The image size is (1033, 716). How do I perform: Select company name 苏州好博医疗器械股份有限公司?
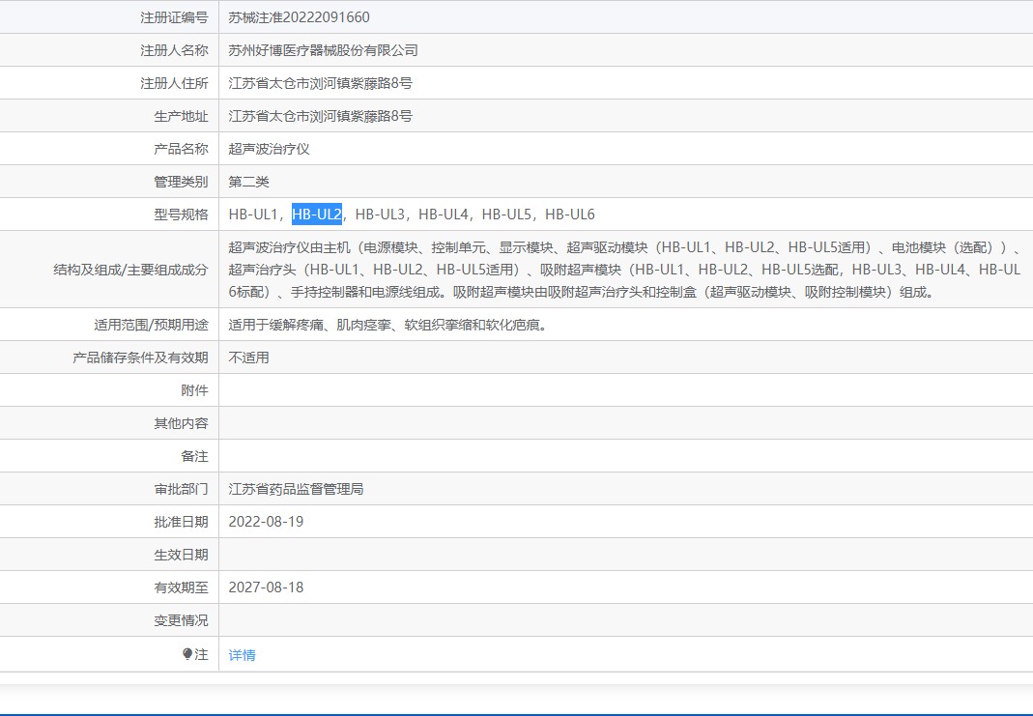[323, 50]
